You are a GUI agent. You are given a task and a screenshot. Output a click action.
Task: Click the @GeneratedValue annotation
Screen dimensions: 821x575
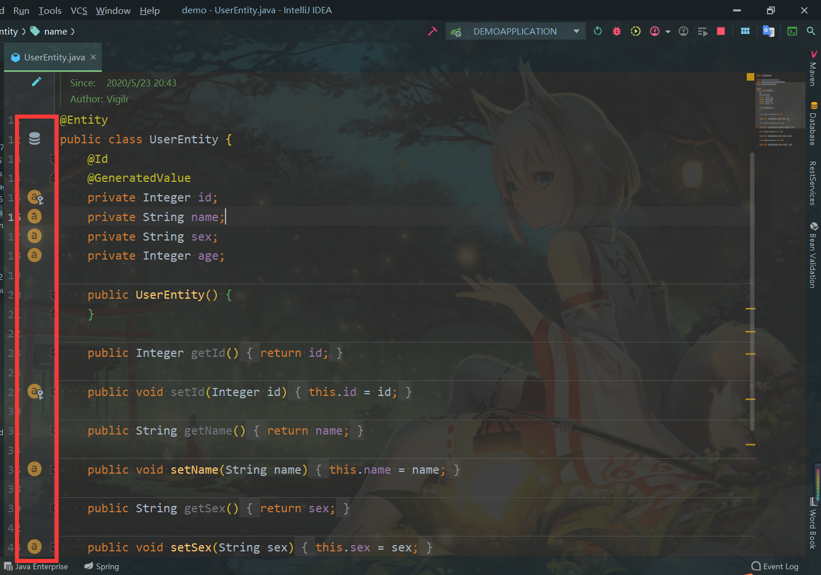[139, 178]
